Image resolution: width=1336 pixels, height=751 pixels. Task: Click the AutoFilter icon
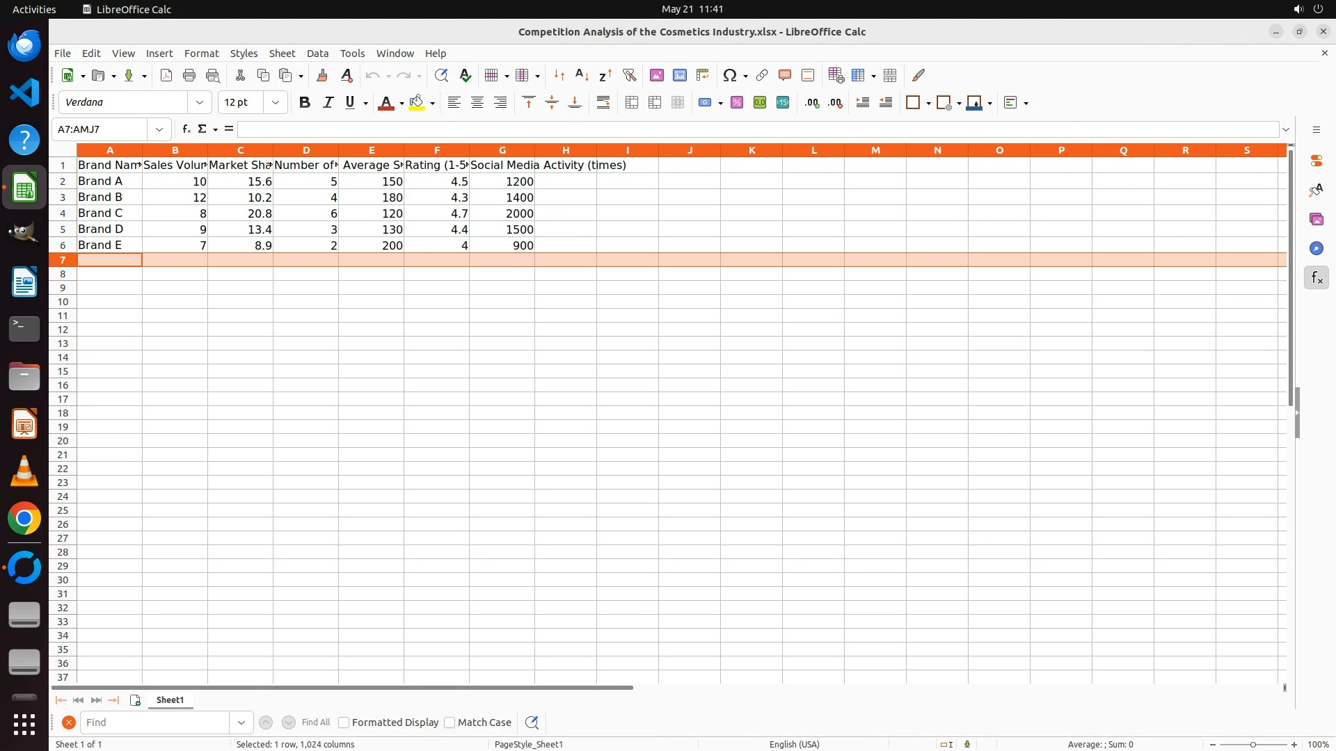pos(629,75)
